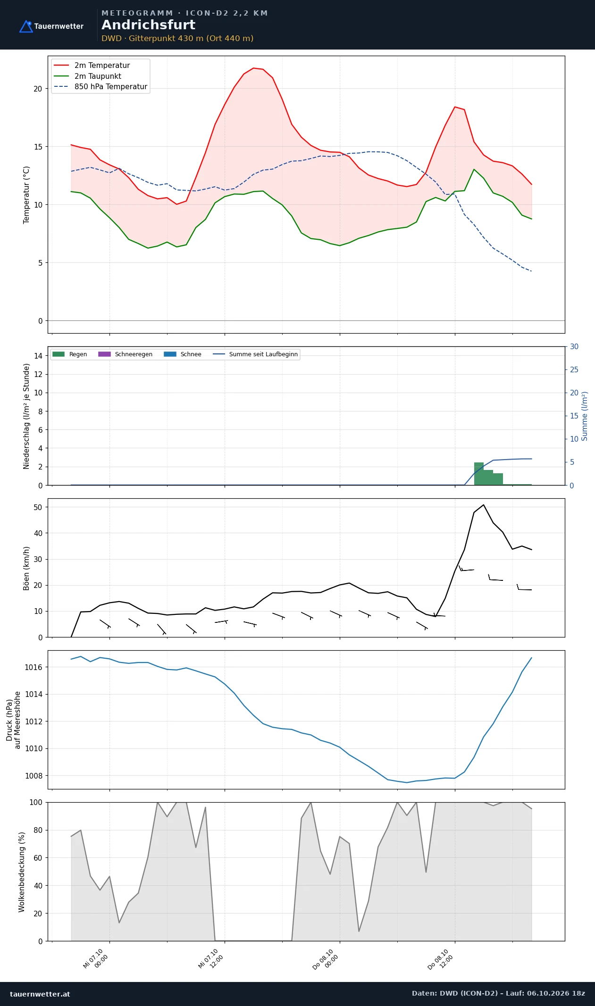Click the blue Schnee legend swatch
This screenshot has height=1006, width=595.
click(x=170, y=354)
